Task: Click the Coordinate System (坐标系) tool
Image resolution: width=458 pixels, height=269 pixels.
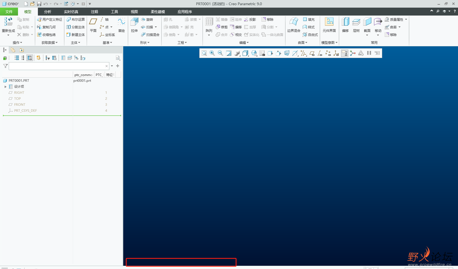Action: 107,35
